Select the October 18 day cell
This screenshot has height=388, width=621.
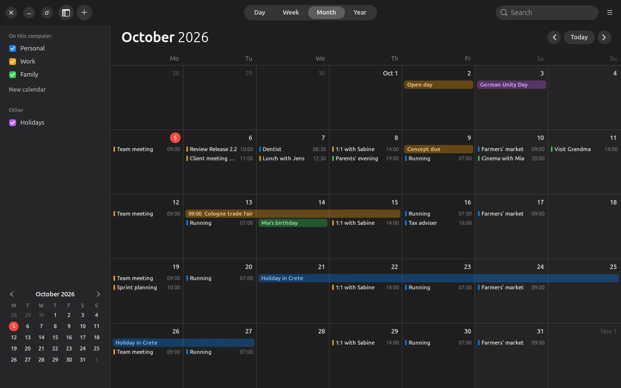(585, 226)
